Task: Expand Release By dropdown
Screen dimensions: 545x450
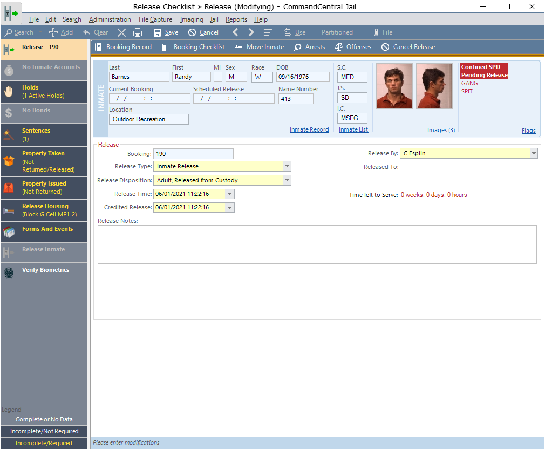Action: 534,154
